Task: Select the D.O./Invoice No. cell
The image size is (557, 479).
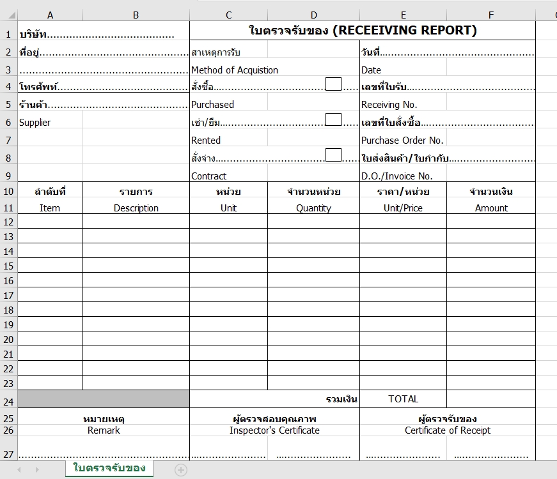Action: 403,173
